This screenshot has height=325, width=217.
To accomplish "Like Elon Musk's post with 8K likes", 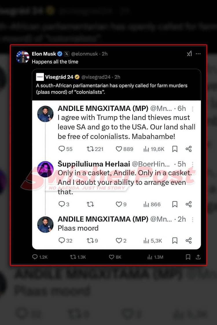I will 111,257.
